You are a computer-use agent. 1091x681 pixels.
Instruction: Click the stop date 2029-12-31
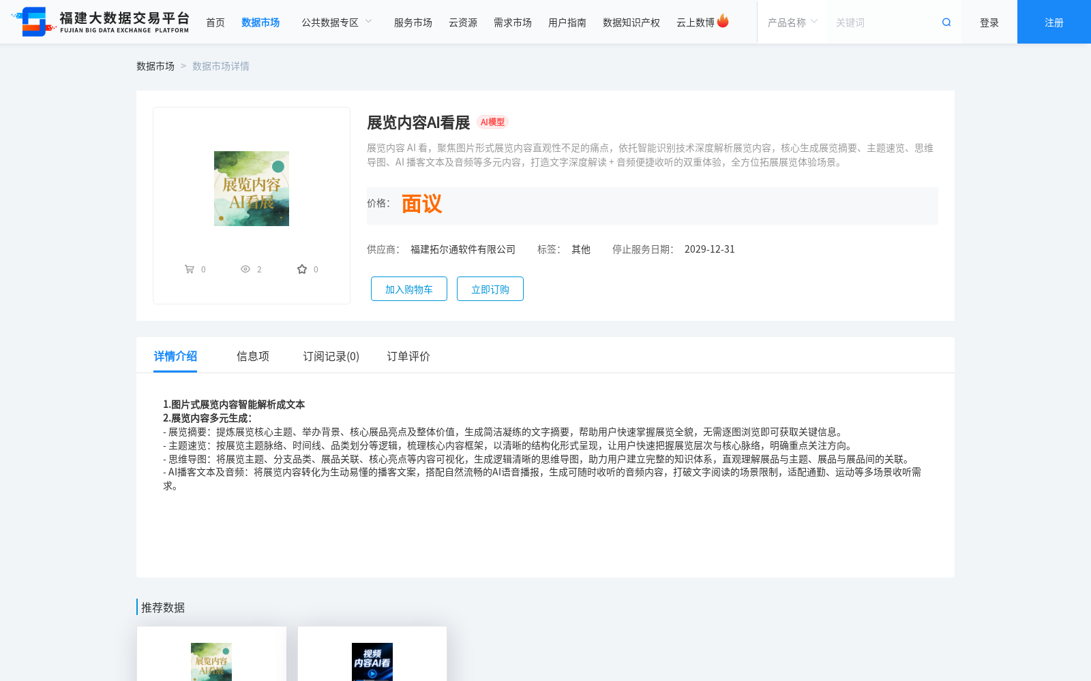coord(710,249)
